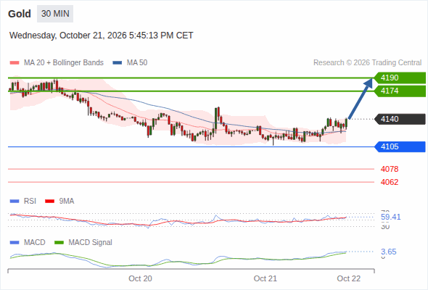Click the blue MA 50 legend swatch

118,63
